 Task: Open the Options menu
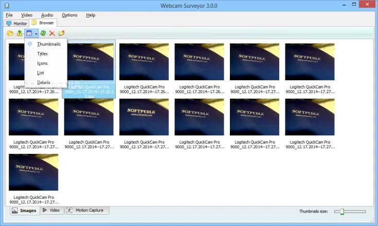[69, 15]
